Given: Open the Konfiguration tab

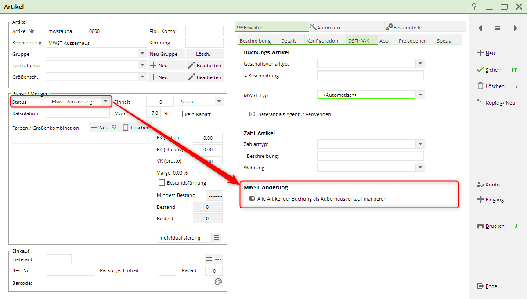Looking at the screenshot, I should tap(322, 41).
